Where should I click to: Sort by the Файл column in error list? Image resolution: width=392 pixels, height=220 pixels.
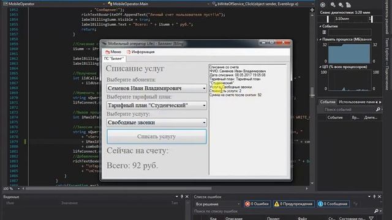click(x=302, y=218)
